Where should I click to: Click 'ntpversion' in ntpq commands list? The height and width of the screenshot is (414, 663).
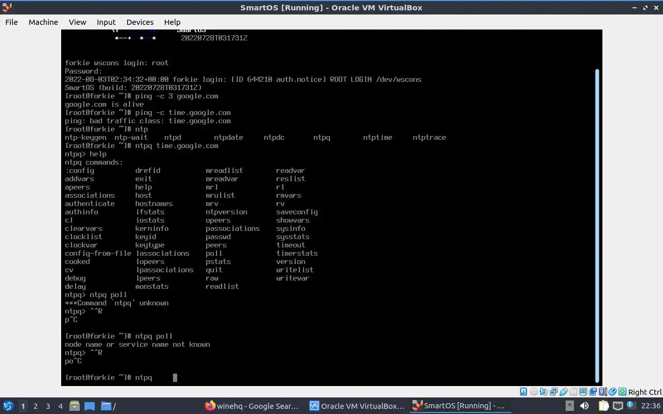tap(226, 212)
